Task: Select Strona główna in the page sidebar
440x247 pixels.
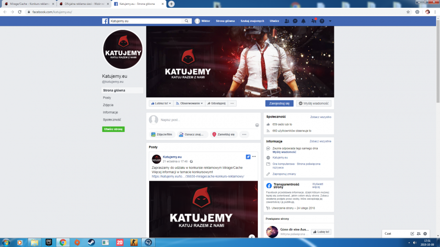Action: [x=122, y=90]
